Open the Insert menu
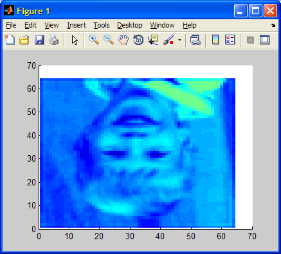 77,25
